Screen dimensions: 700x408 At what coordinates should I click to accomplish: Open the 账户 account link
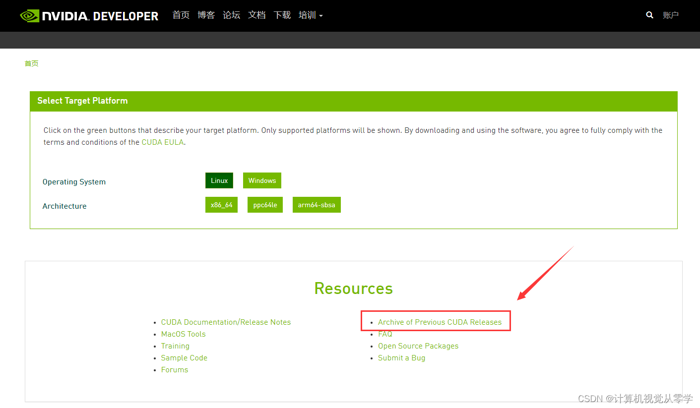(671, 15)
